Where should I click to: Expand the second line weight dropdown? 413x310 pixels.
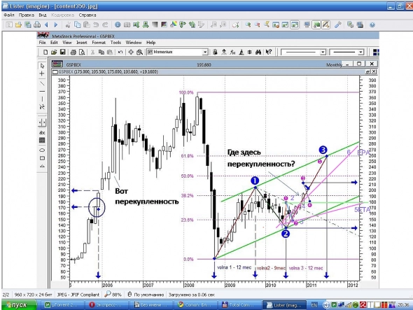360,52
